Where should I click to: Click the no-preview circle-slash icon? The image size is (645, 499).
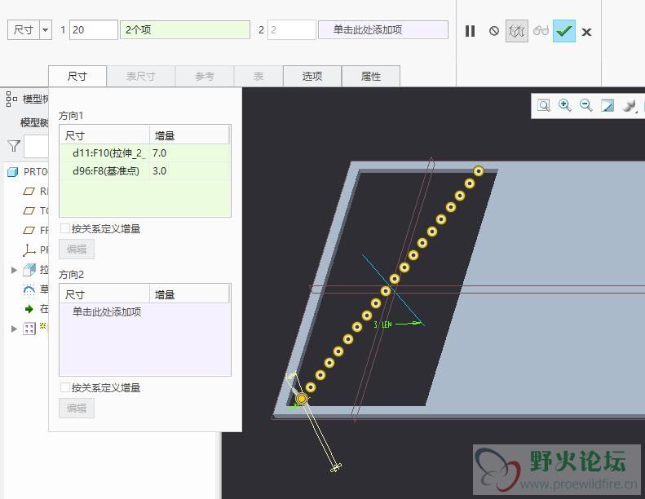pos(494,31)
